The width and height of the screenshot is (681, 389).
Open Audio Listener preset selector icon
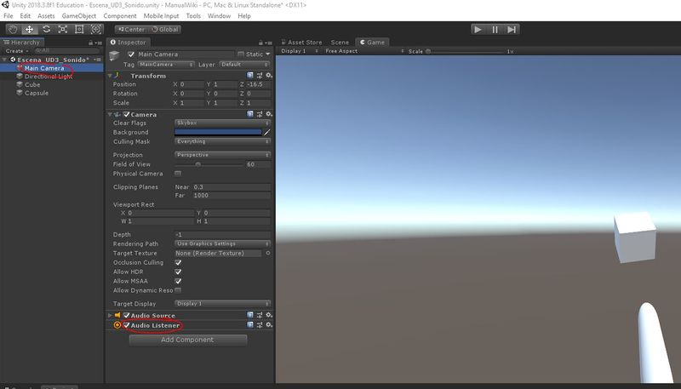click(x=260, y=325)
